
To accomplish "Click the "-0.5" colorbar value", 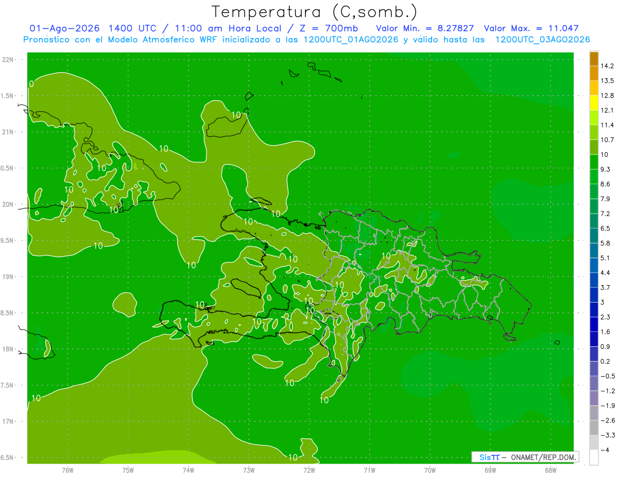I will click(x=607, y=376).
